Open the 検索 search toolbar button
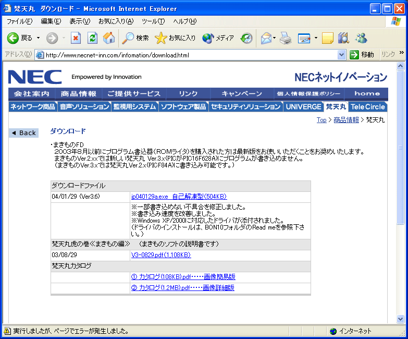The height and width of the screenshot is (339, 408). click(135, 38)
